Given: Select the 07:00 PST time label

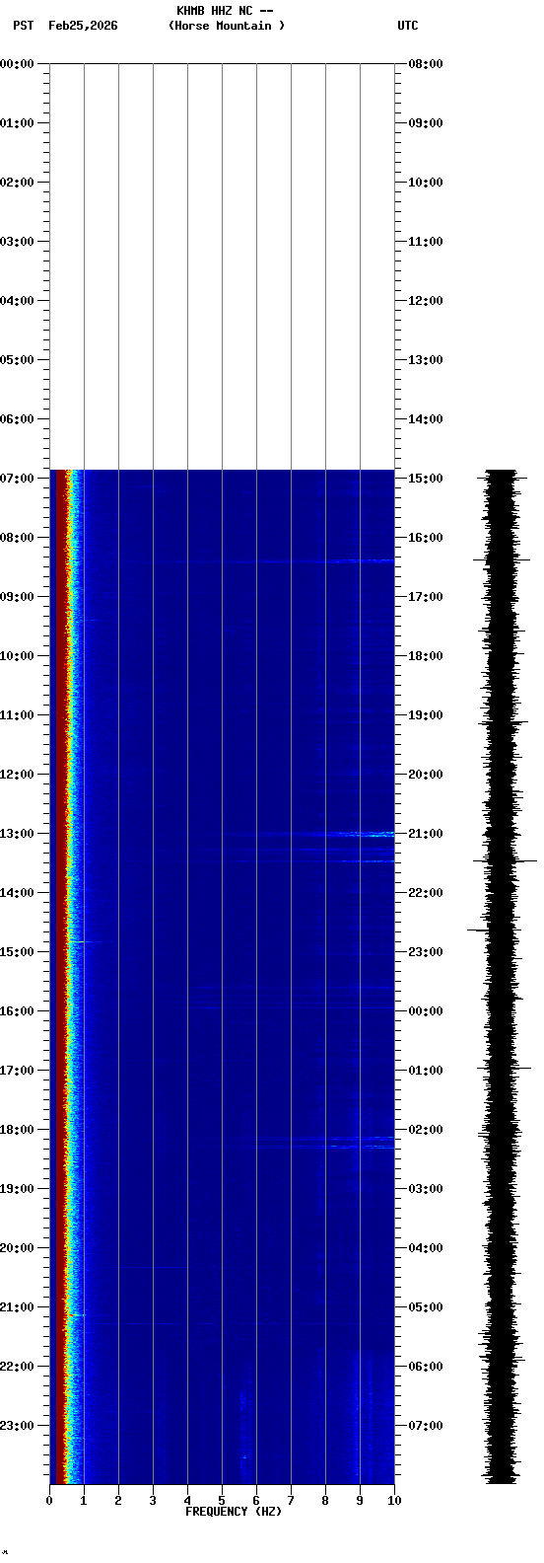Looking at the screenshot, I should pyautogui.click(x=17, y=479).
